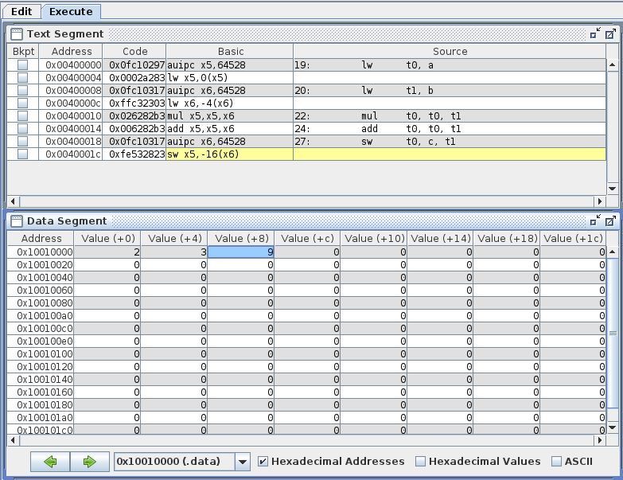Click Data Segment horizontal scroll left arrow
Screen dimensions: 623x480
coord(13,440)
